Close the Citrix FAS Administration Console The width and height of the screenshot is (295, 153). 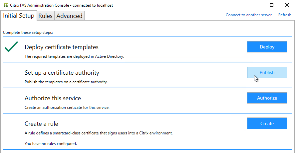(287, 5)
